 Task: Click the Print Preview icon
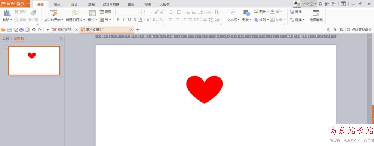27,30
